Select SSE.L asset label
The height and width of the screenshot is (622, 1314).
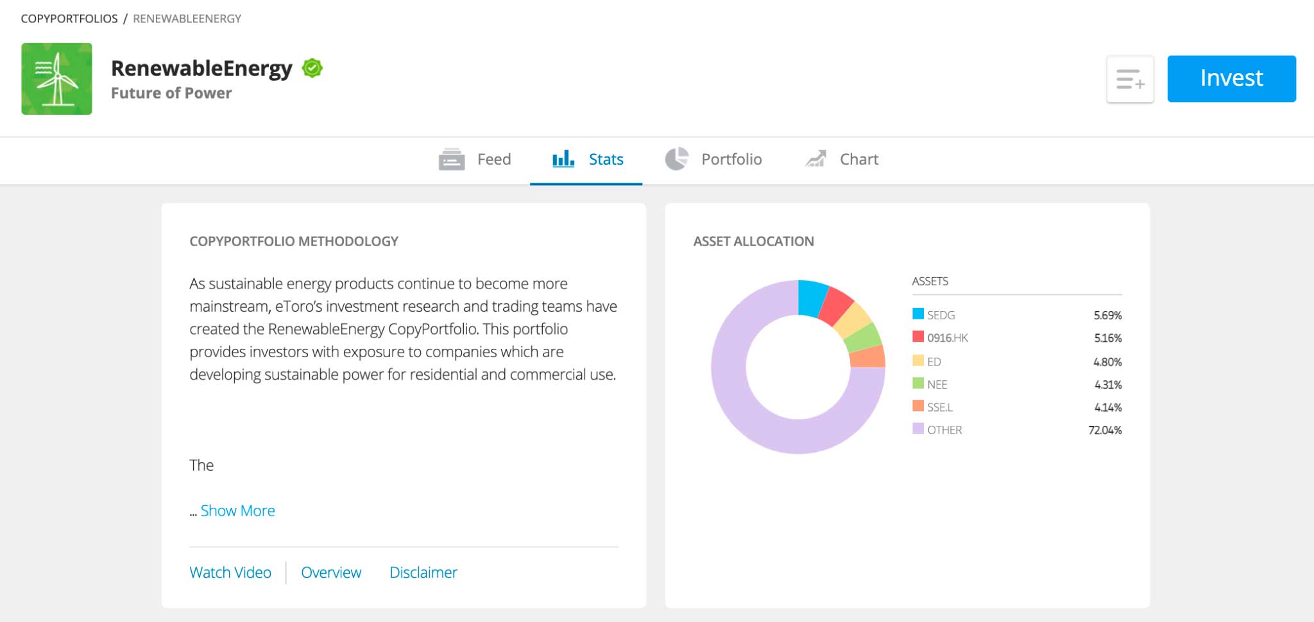coord(940,407)
